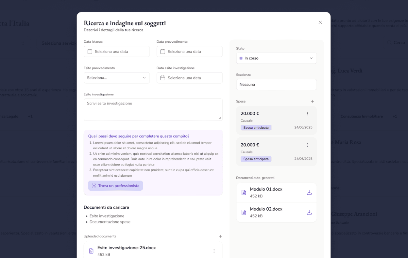Click the Modulo 01.docx file icon
The height and width of the screenshot is (258, 408).
tap(244, 192)
